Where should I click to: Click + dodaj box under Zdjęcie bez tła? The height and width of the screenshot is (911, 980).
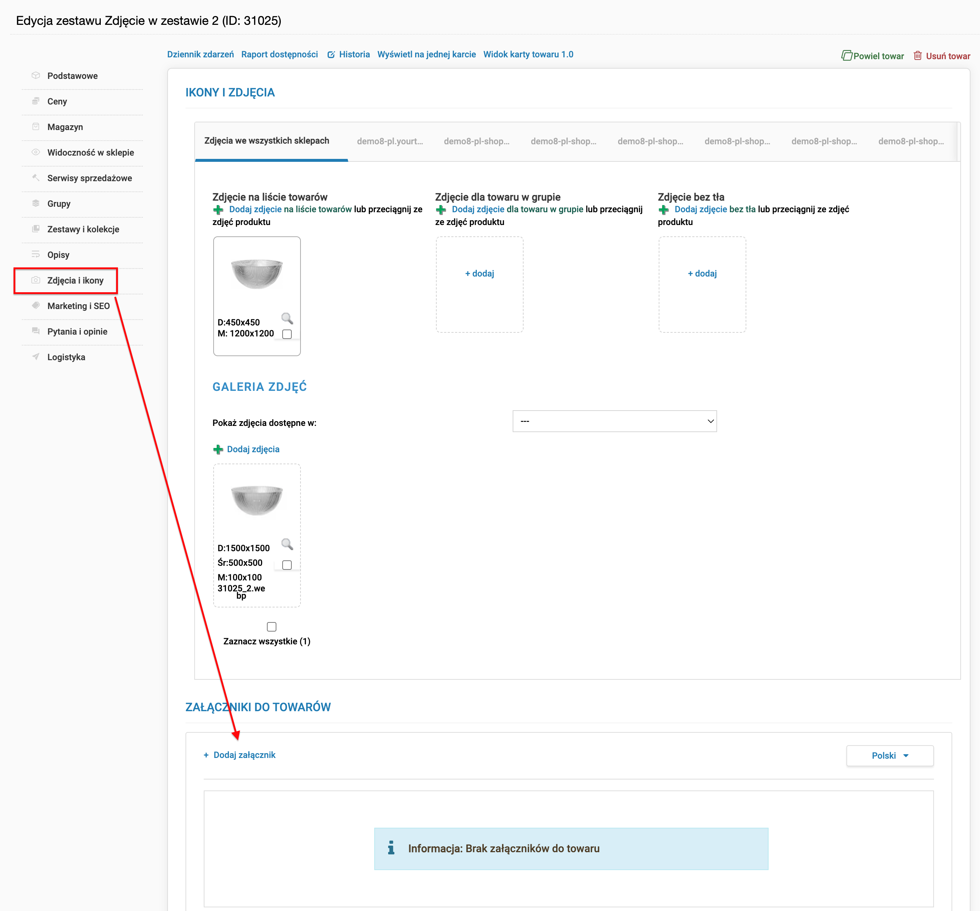pos(702,285)
